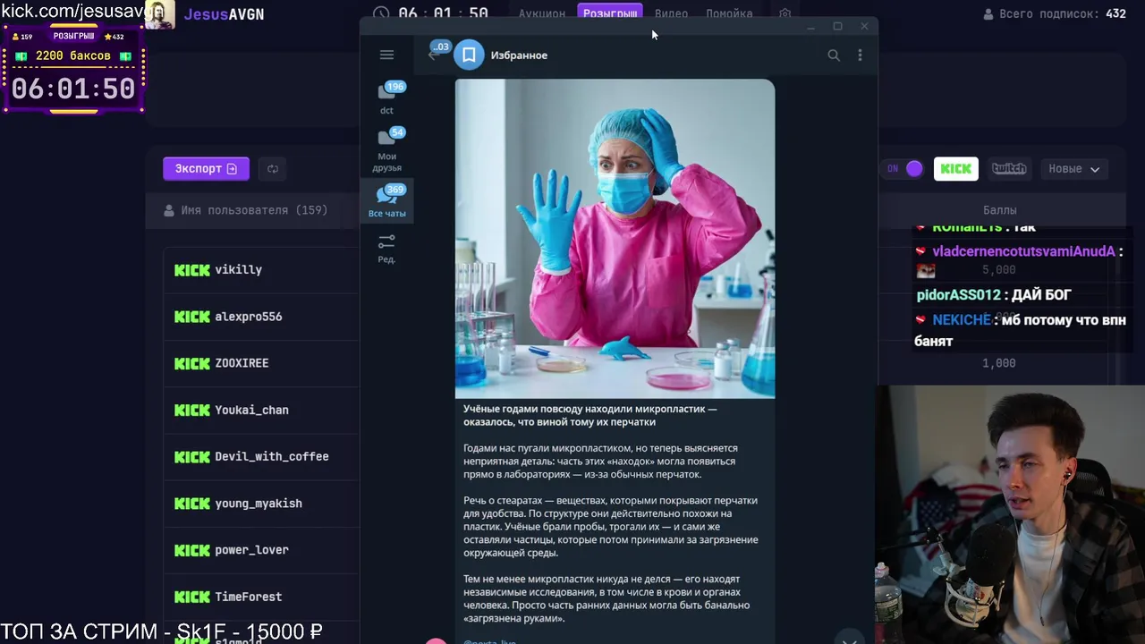Open Telegram hamburger main menu
This screenshot has width=1145, height=644.
coord(386,55)
